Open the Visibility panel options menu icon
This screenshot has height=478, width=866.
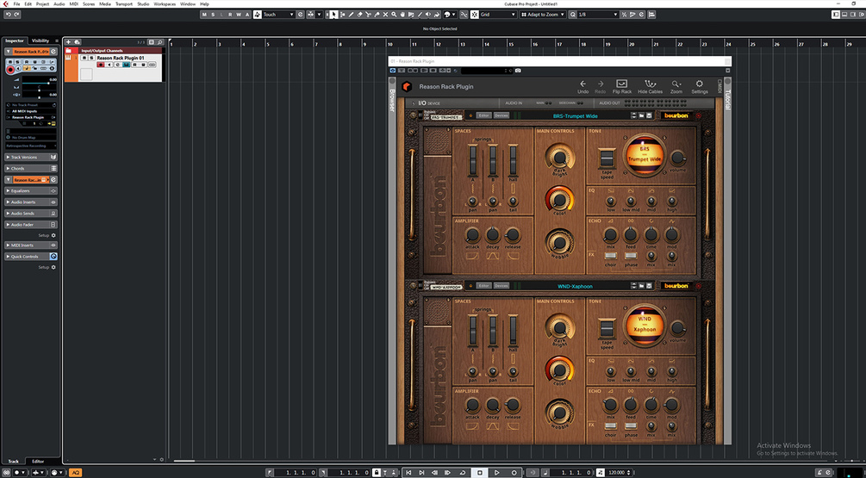coord(56,40)
